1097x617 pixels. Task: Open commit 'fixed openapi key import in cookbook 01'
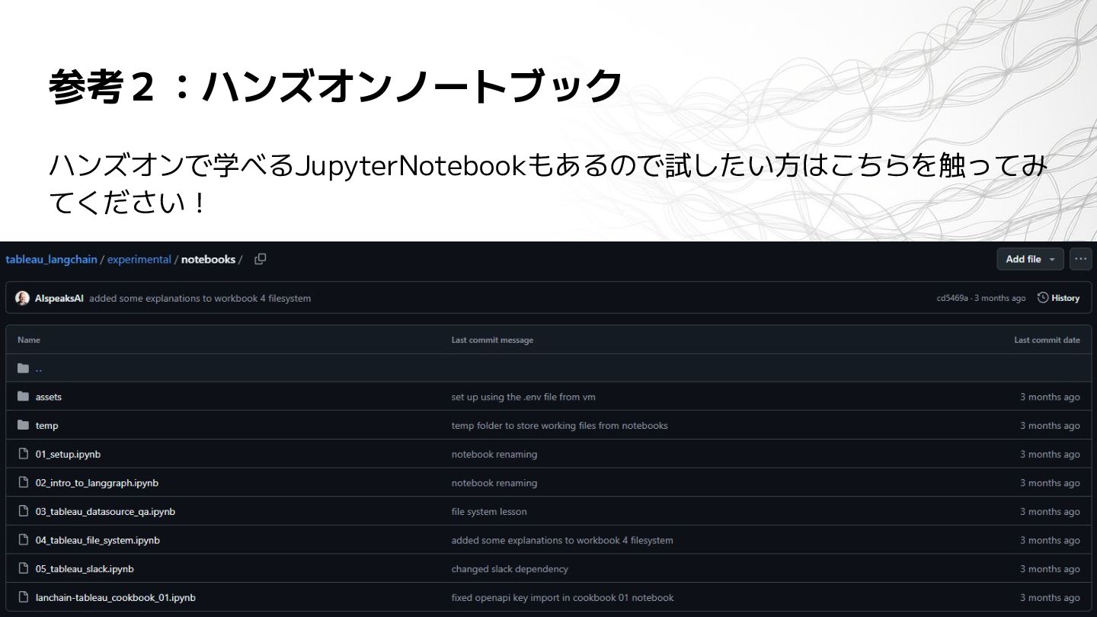tap(562, 597)
